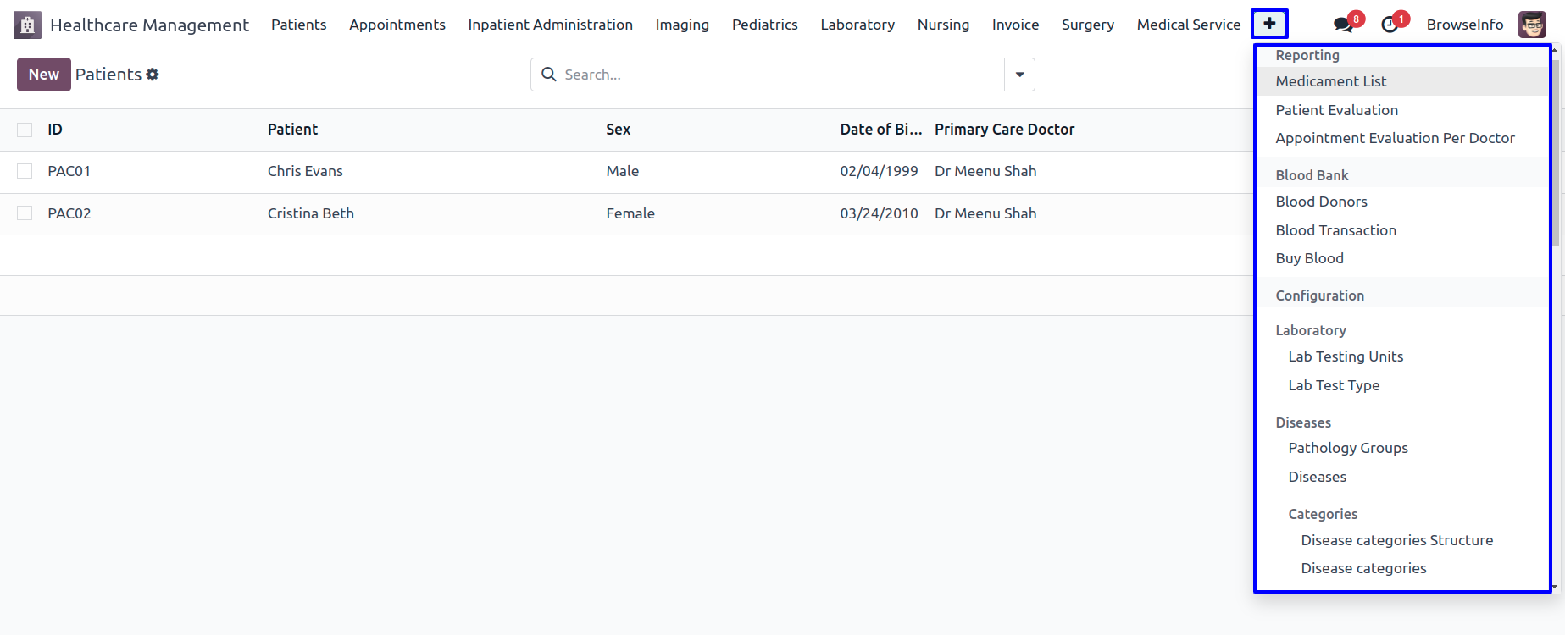Open the Surgery menu
The image size is (1565, 635).
click(1088, 25)
